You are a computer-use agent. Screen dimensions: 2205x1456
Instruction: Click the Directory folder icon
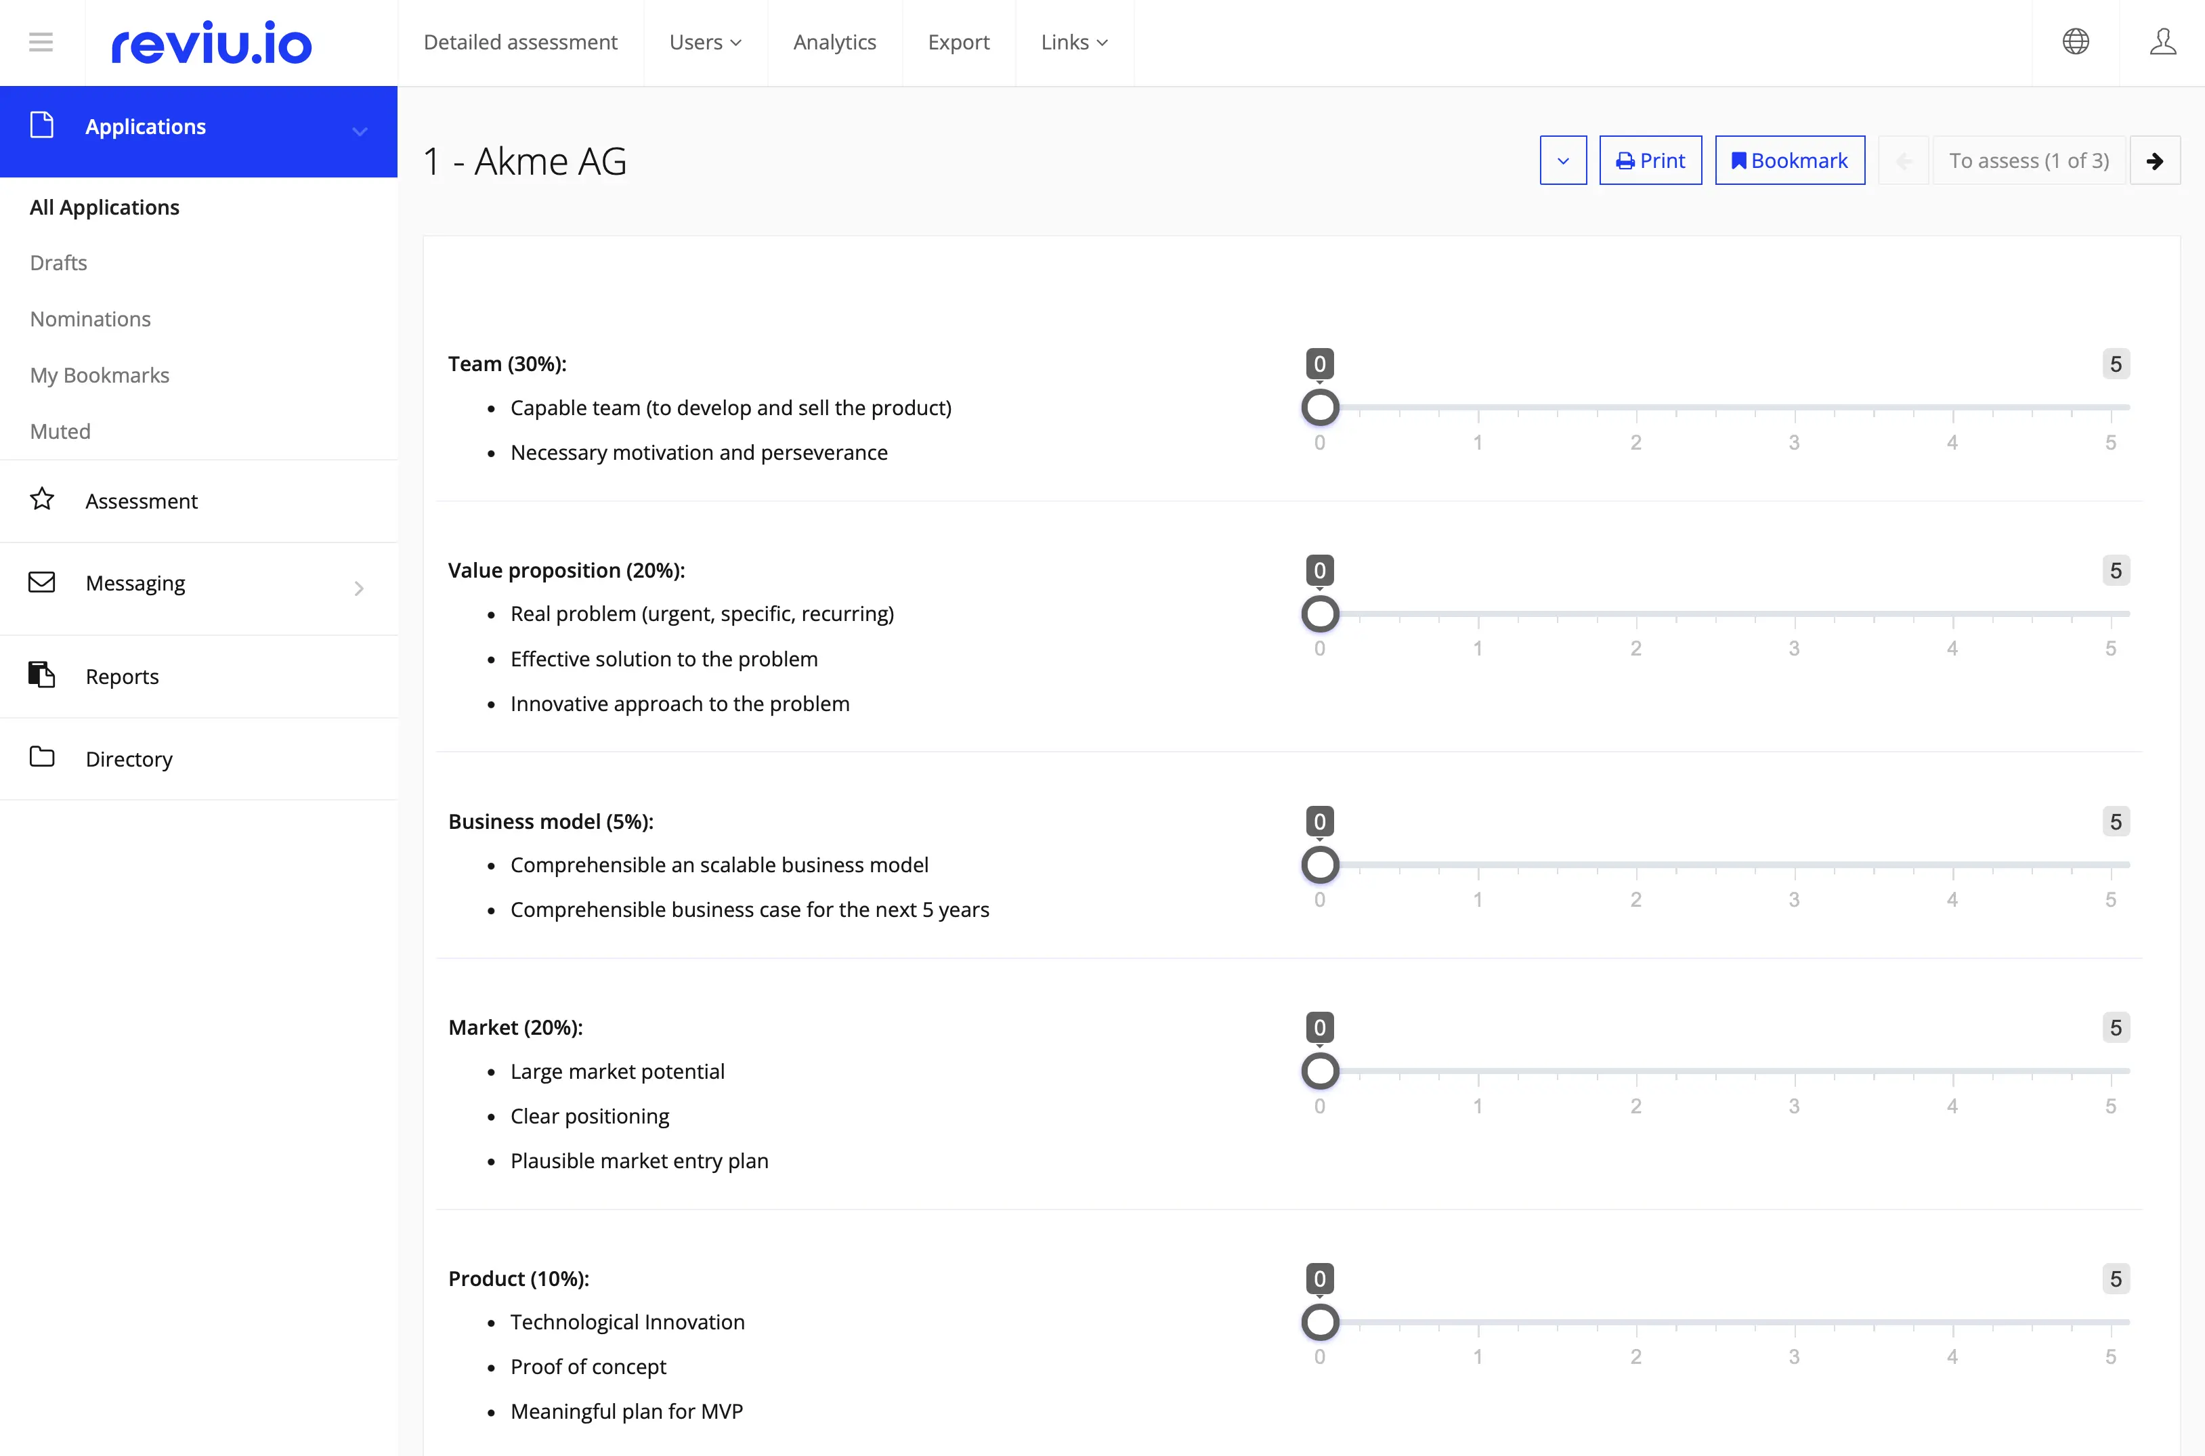(42, 758)
